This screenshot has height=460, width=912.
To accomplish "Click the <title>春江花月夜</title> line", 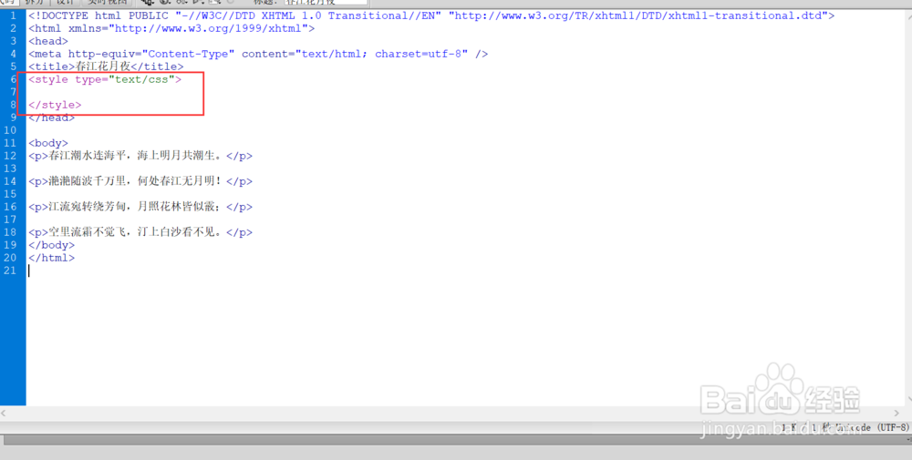I will (106, 66).
